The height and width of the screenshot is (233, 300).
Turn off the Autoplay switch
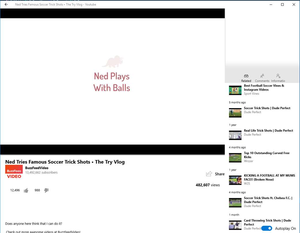pos(266,228)
